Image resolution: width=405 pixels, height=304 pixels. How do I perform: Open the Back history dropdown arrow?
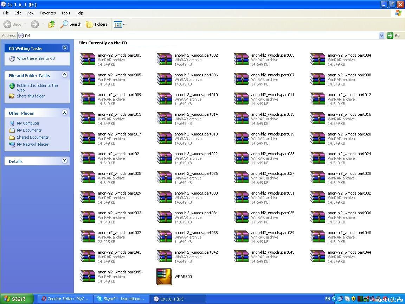(25, 24)
